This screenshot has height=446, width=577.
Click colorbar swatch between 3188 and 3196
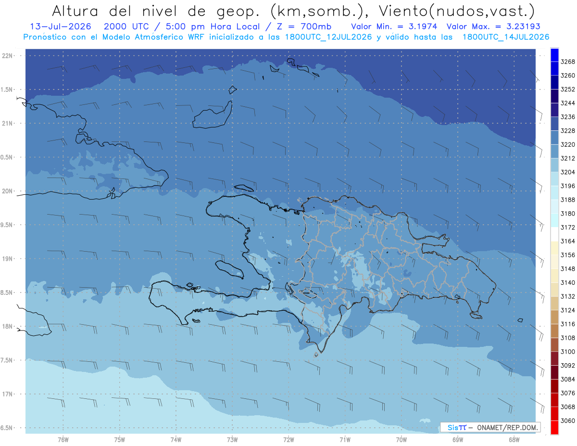tap(554, 193)
